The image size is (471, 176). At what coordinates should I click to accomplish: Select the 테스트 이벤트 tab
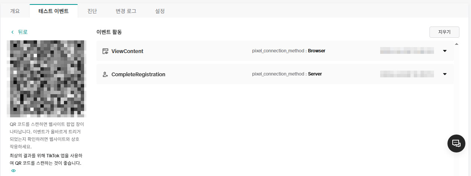pos(53,11)
